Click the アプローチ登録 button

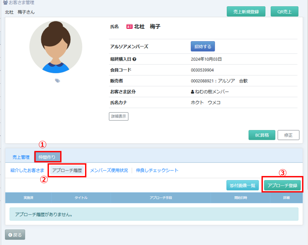point(282,185)
